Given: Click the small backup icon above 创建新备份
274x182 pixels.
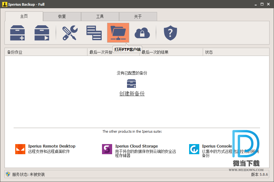Looking at the screenshot, I should click(131, 84).
